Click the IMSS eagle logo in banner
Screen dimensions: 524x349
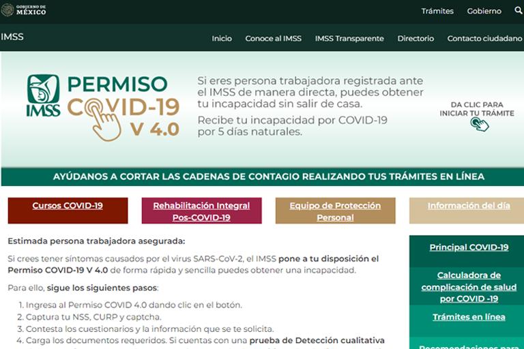point(43,95)
